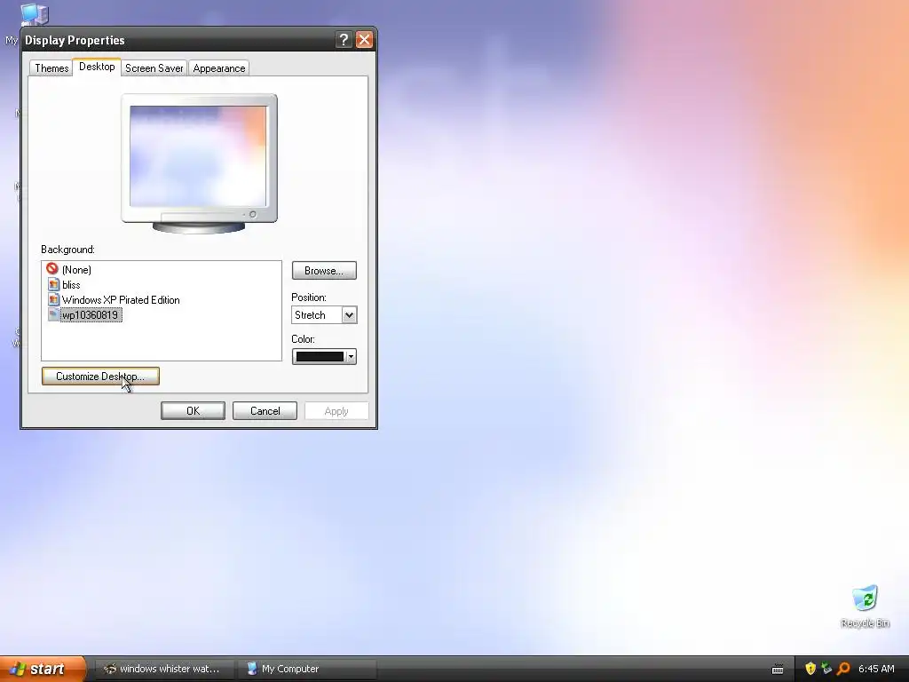Image resolution: width=909 pixels, height=682 pixels.
Task: Click the monitor wallpaper preview
Action: [x=198, y=156]
